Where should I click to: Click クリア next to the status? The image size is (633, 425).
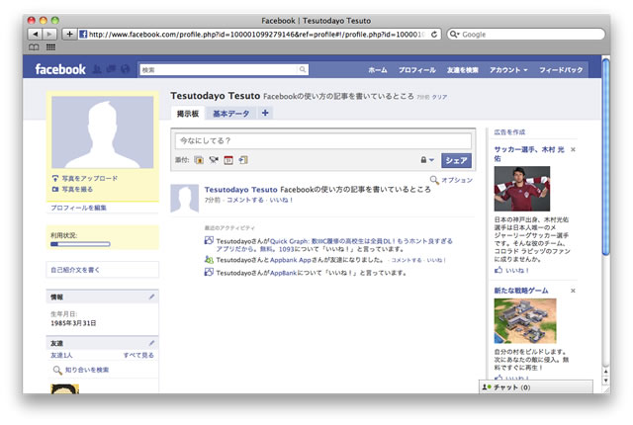[x=439, y=97]
